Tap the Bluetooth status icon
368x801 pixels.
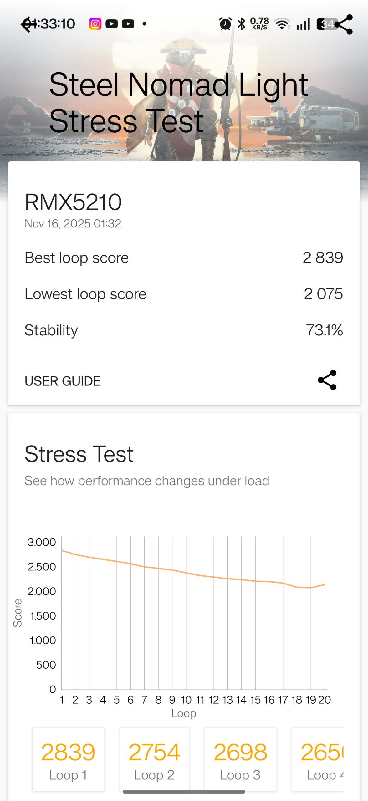pyautogui.click(x=241, y=24)
